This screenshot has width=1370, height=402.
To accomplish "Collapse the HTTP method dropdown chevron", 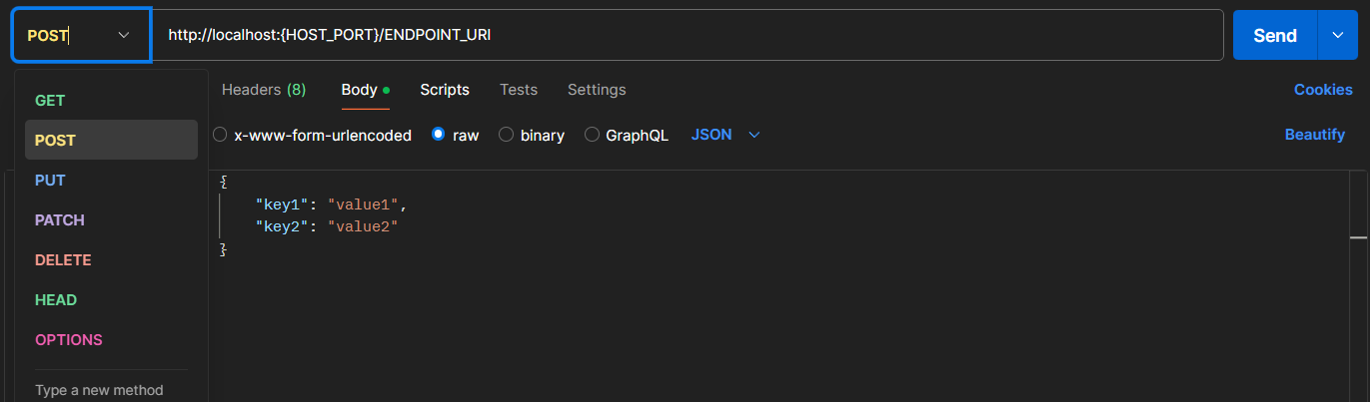I will click(x=124, y=35).
